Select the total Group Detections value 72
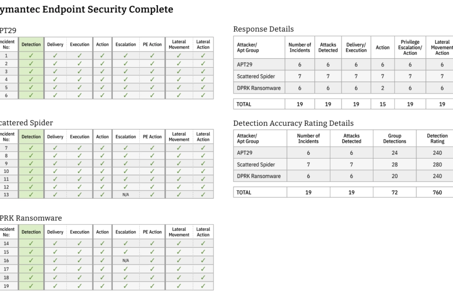 (x=394, y=193)
